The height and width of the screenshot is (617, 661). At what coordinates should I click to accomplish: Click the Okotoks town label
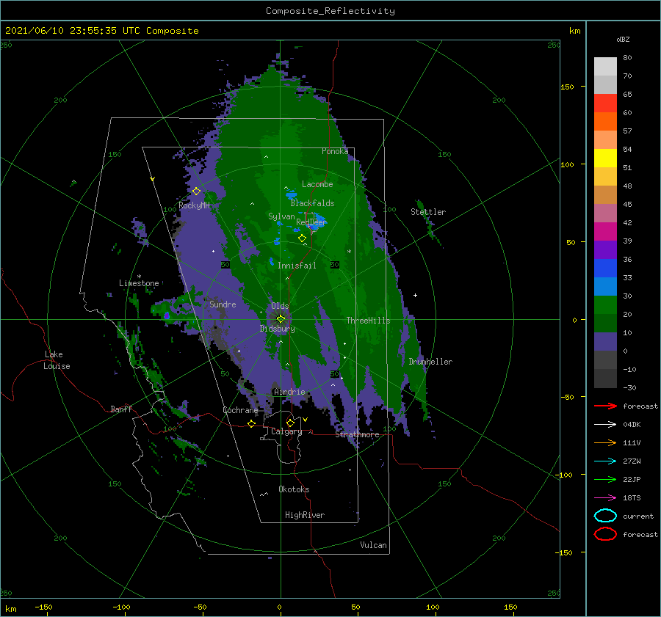[x=294, y=489]
